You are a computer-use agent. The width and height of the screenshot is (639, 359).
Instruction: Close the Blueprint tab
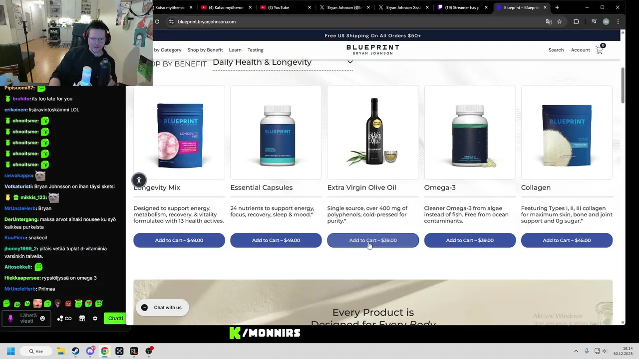click(x=545, y=7)
